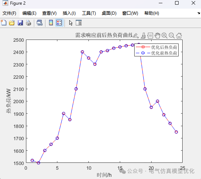The image size is (201, 179).
Task: Open the 窗口(W) menu
Action: (x=130, y=13)
